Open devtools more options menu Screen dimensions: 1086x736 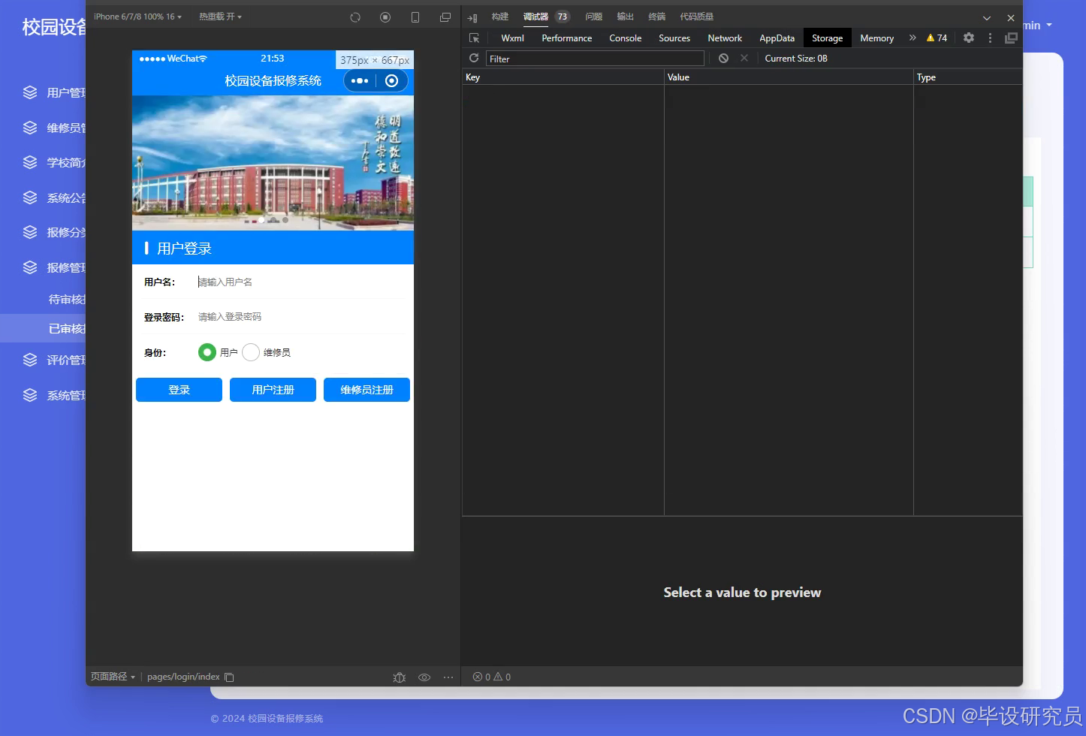[x=990, y=38]
